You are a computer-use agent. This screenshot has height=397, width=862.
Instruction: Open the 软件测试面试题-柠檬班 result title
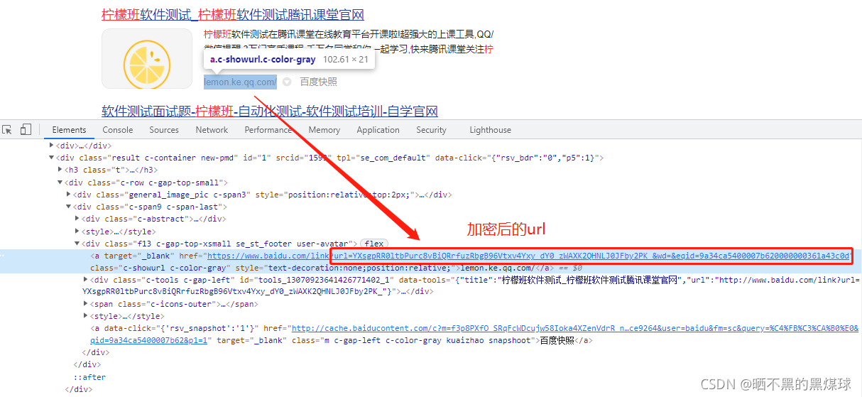pos(270,111)
